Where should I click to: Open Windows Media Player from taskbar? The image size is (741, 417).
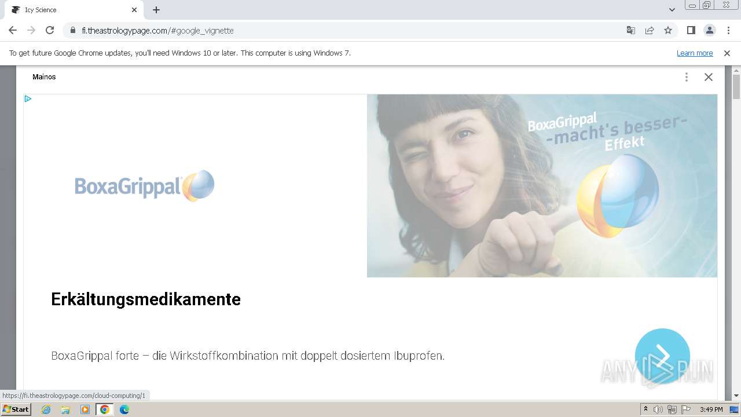click(x=85, y=409)
